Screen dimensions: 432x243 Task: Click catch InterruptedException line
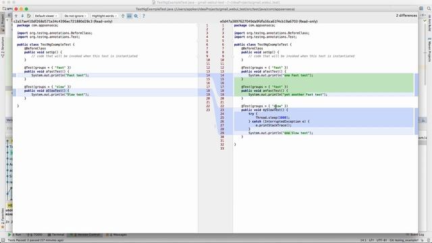click(x=279, y=122)
